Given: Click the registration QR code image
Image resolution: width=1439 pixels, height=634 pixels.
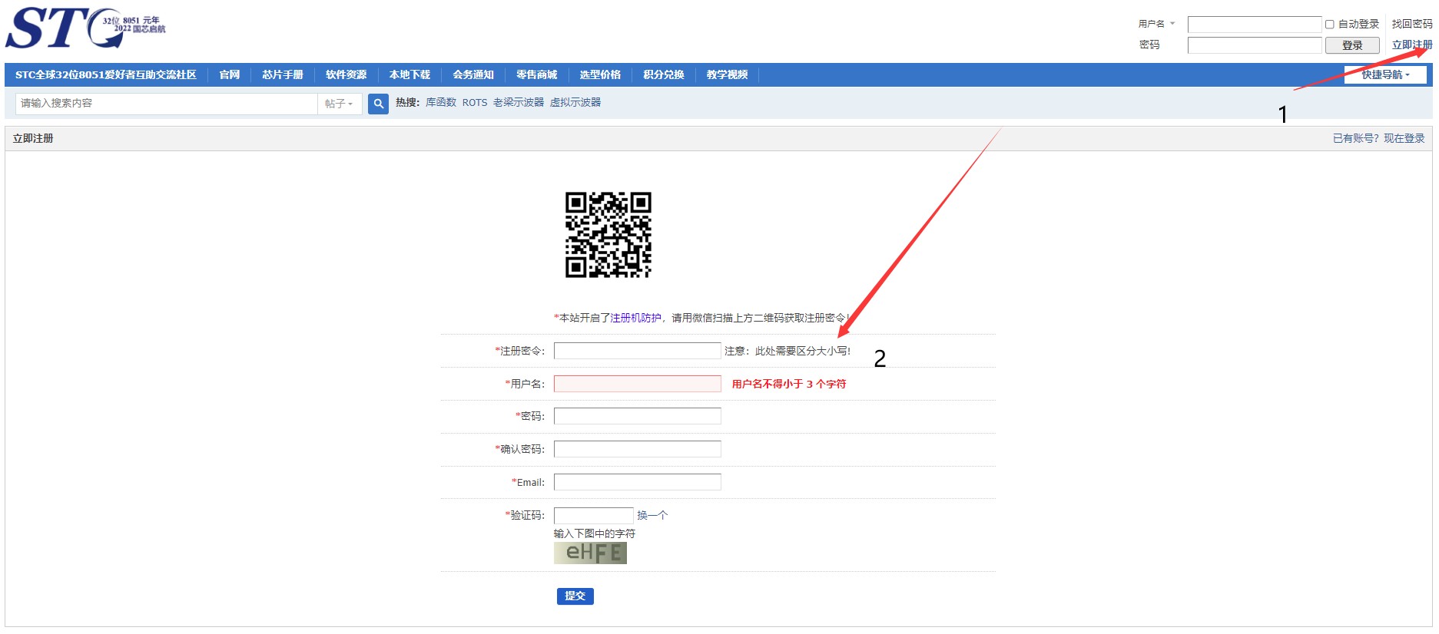Looking at the screenshot, I should point(608,235).
